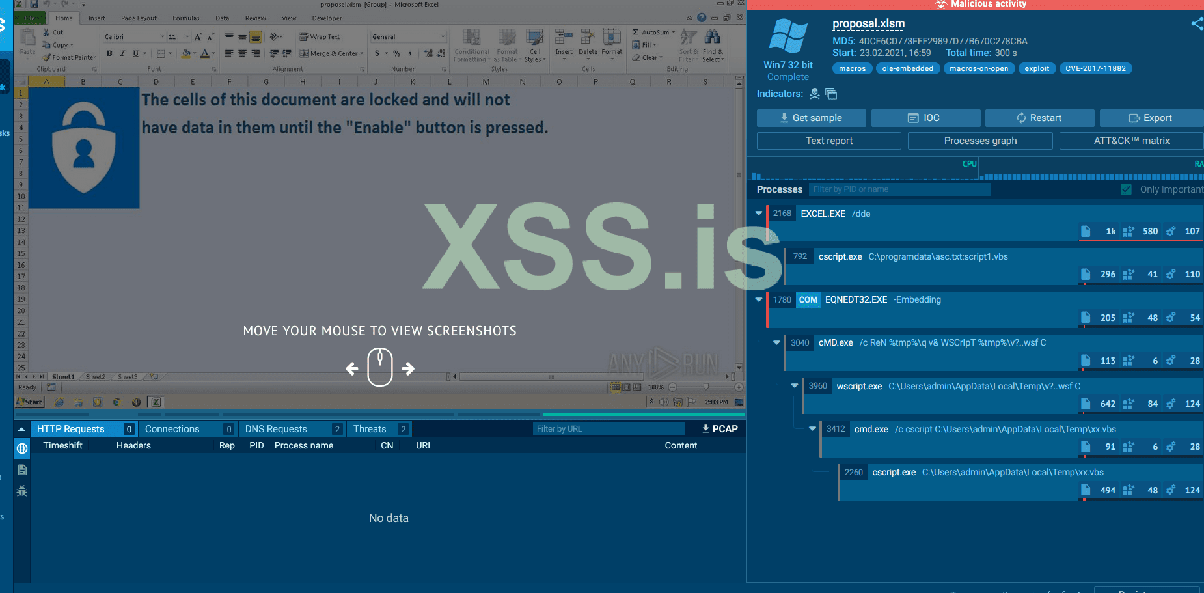Click the Paste clipboard icon in Excel

[27, 37]
